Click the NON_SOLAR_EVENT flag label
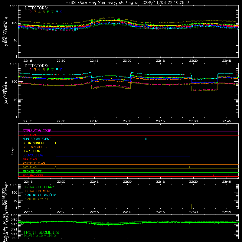The width and height of the screenshot is (242, 242). 37,139
